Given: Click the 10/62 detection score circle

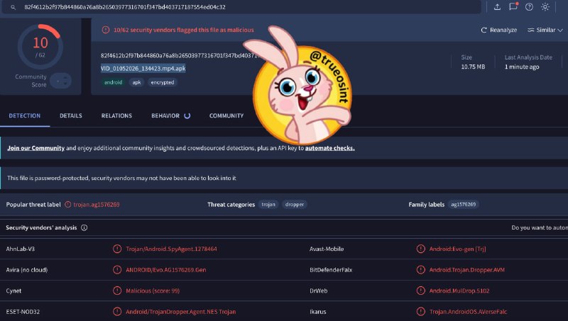Looking at the screenshot, I should point(40,46).
